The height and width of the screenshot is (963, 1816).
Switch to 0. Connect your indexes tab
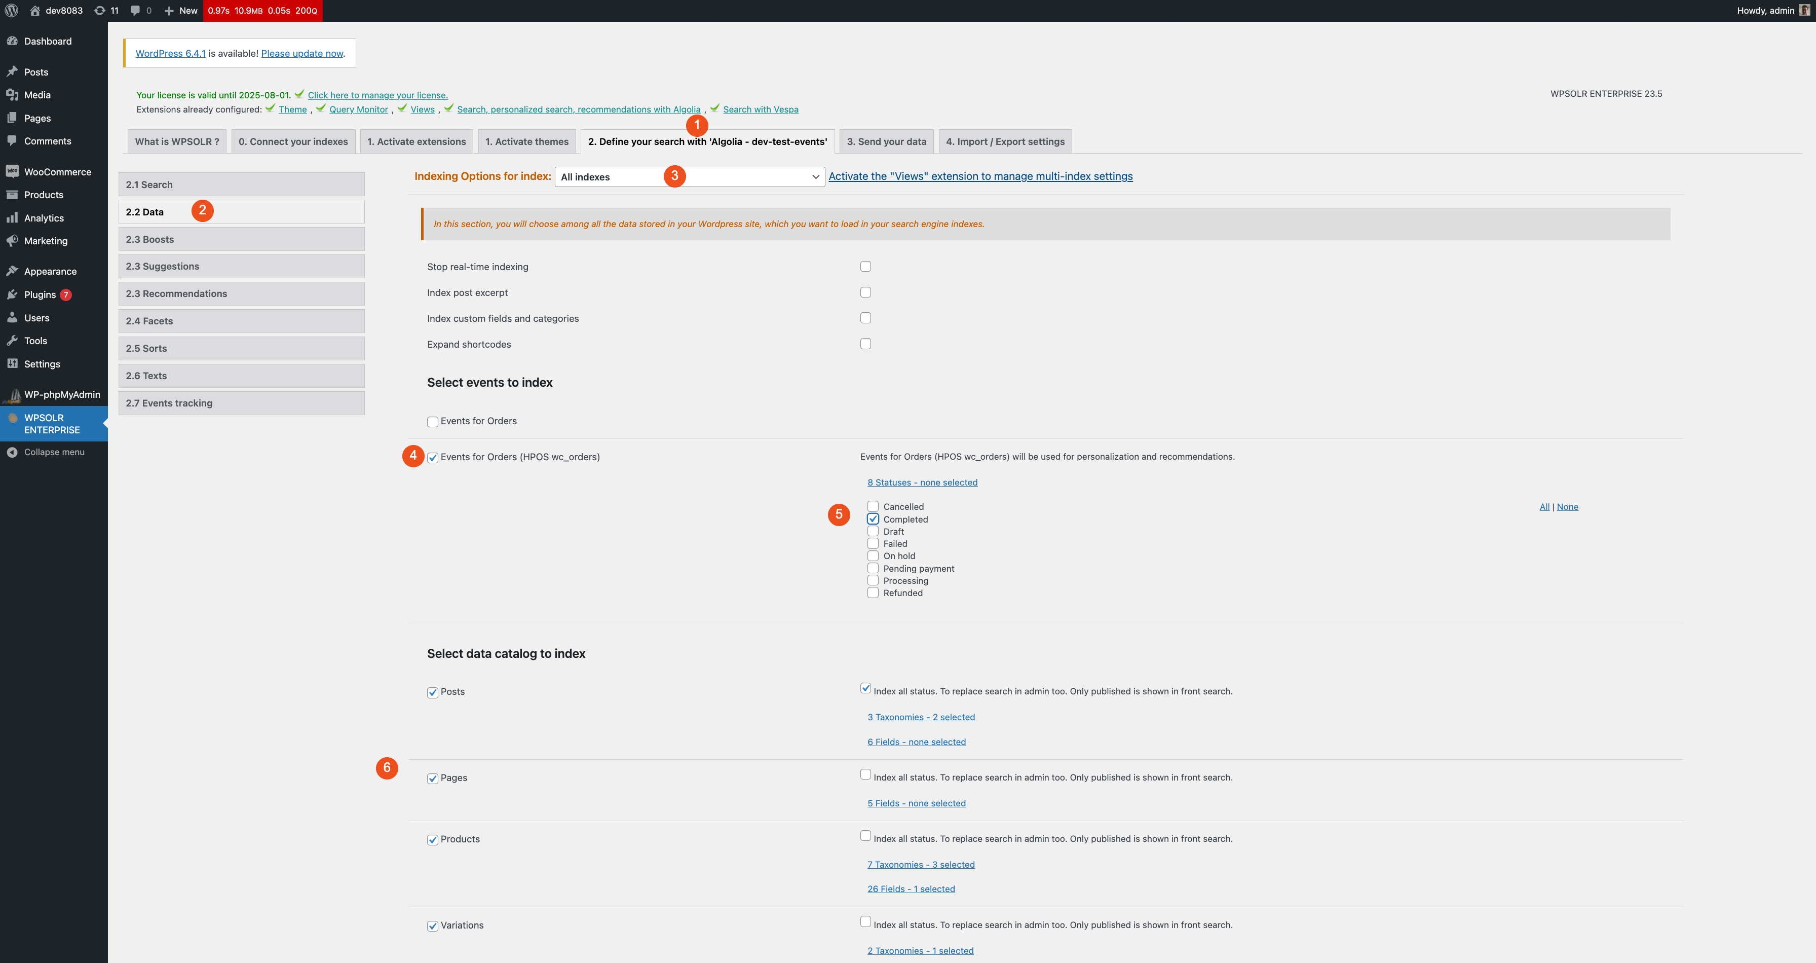tap(293, 141)
